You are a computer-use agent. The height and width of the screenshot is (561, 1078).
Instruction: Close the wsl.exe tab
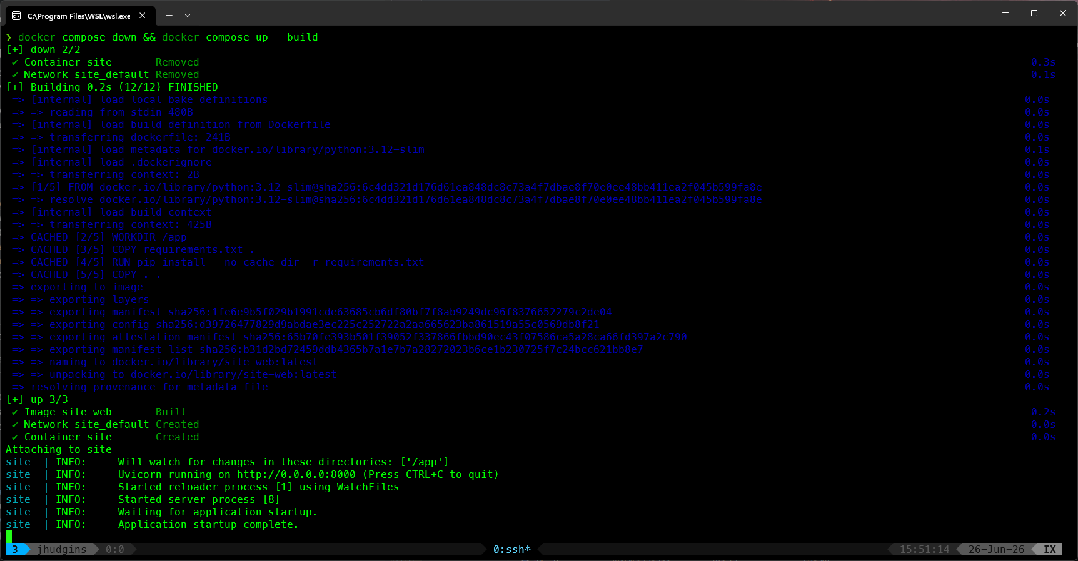[143, 16]
